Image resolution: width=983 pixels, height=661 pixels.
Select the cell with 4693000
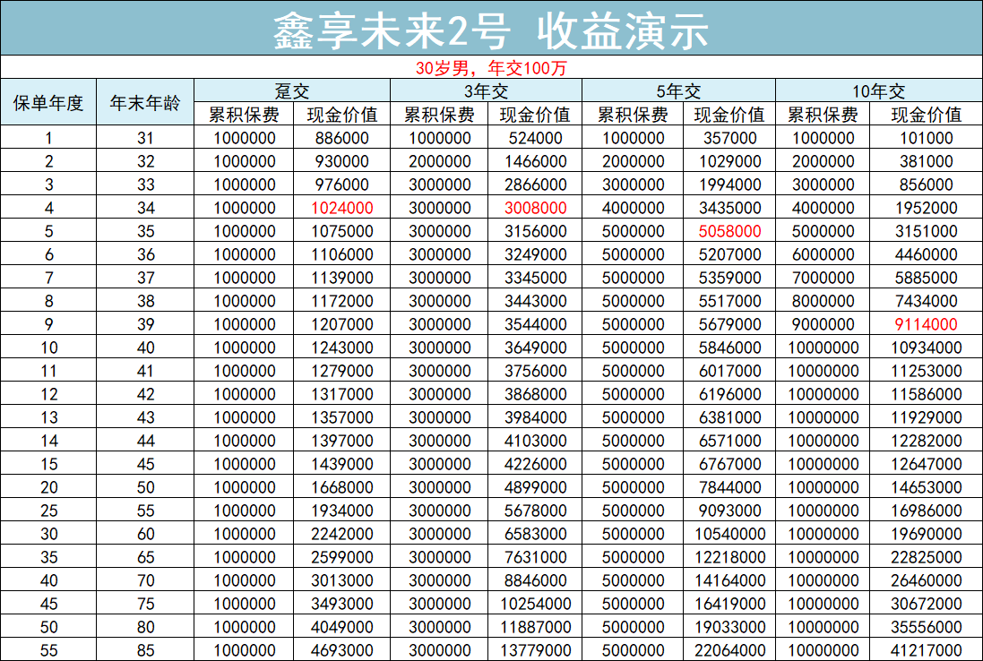(x=341, y=650)
